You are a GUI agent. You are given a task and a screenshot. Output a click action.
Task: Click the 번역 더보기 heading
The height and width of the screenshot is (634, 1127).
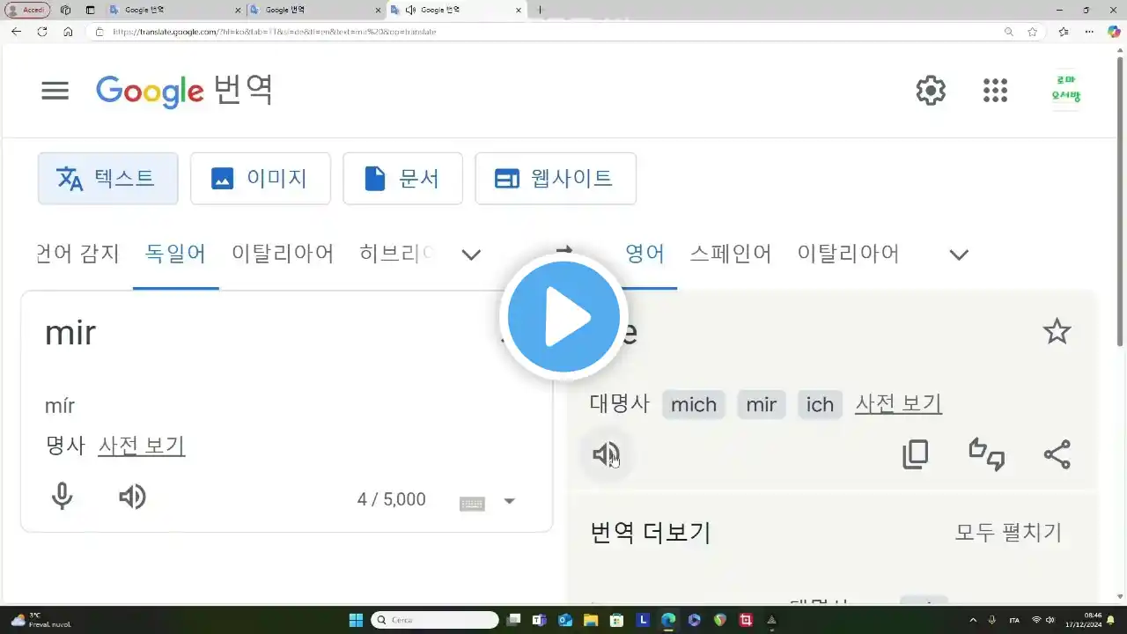[x=650, y=533]
